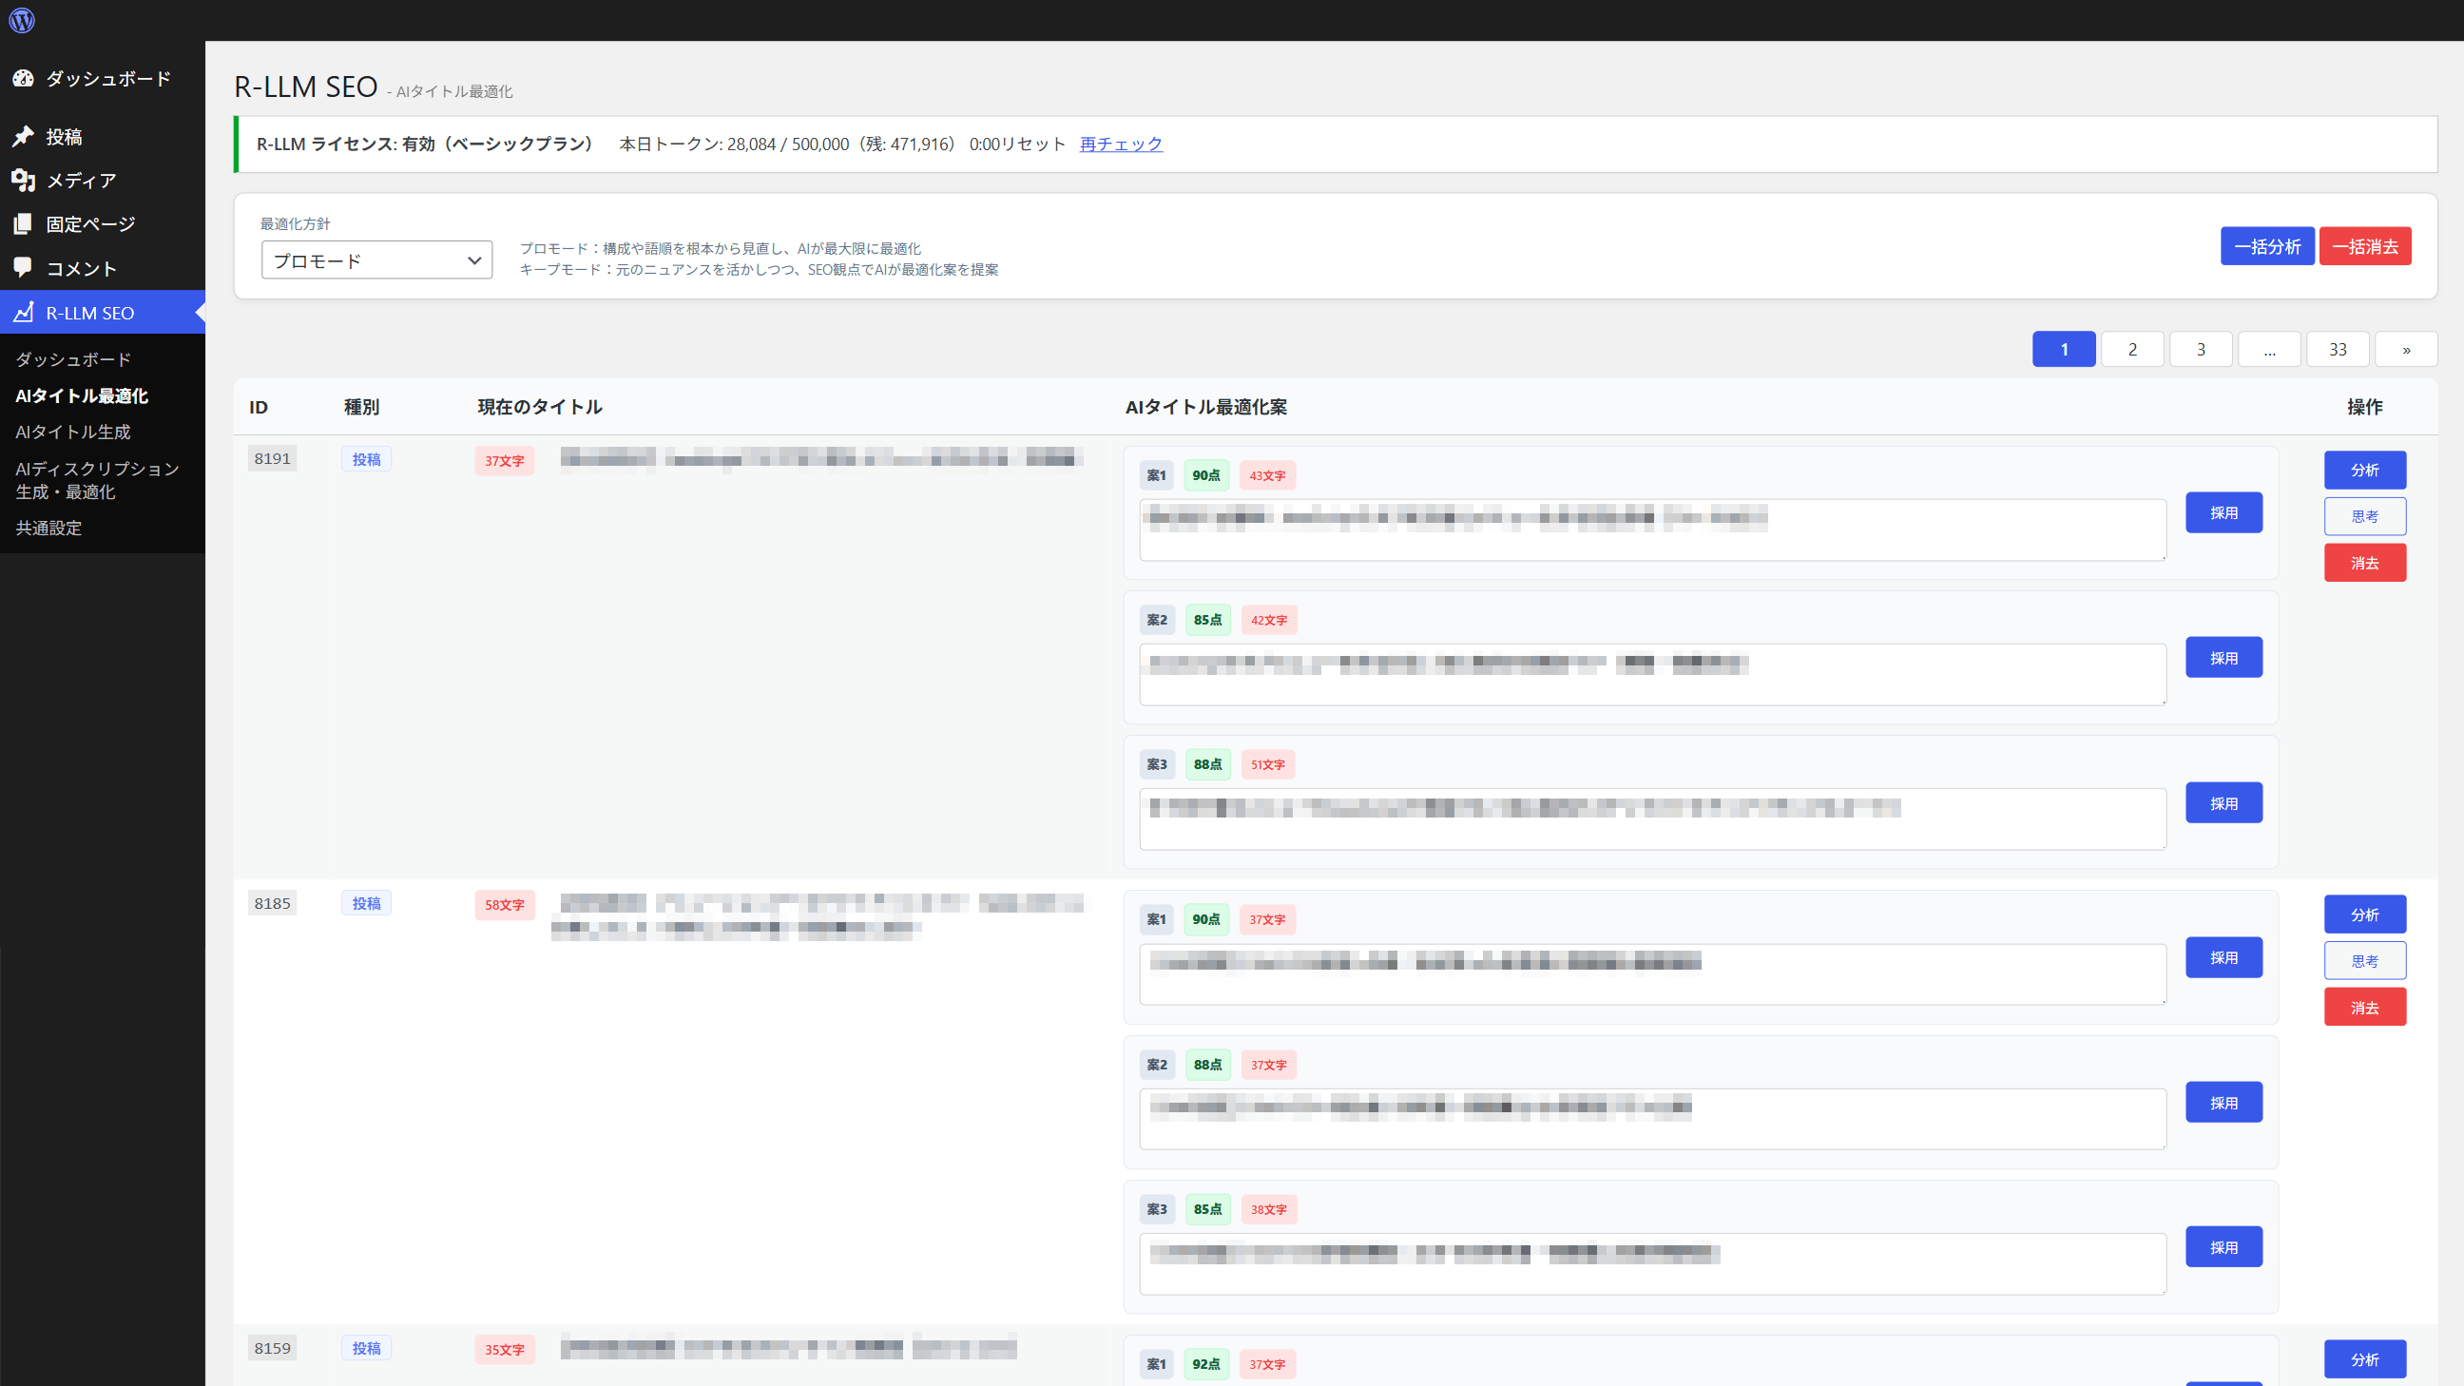Go to pagination page 2

[x=2132, y=349]
